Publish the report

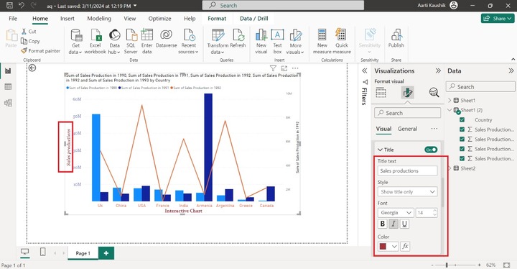coord(396,39)
